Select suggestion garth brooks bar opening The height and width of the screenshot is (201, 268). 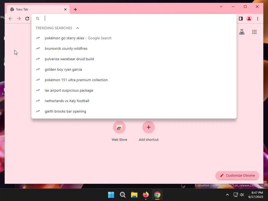(134, 111)
